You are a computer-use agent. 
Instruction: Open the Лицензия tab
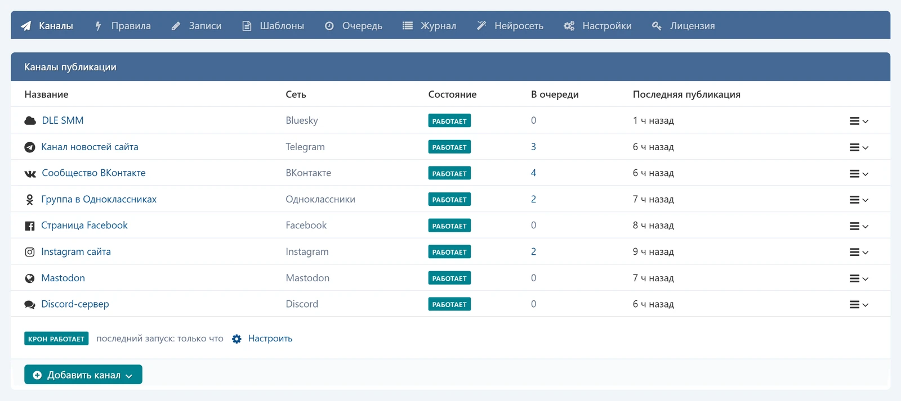coord(684,25)
